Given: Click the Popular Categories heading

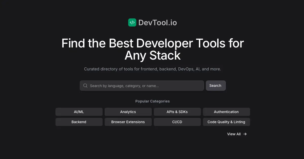Looking at the screenshot, I should [152, 101].
